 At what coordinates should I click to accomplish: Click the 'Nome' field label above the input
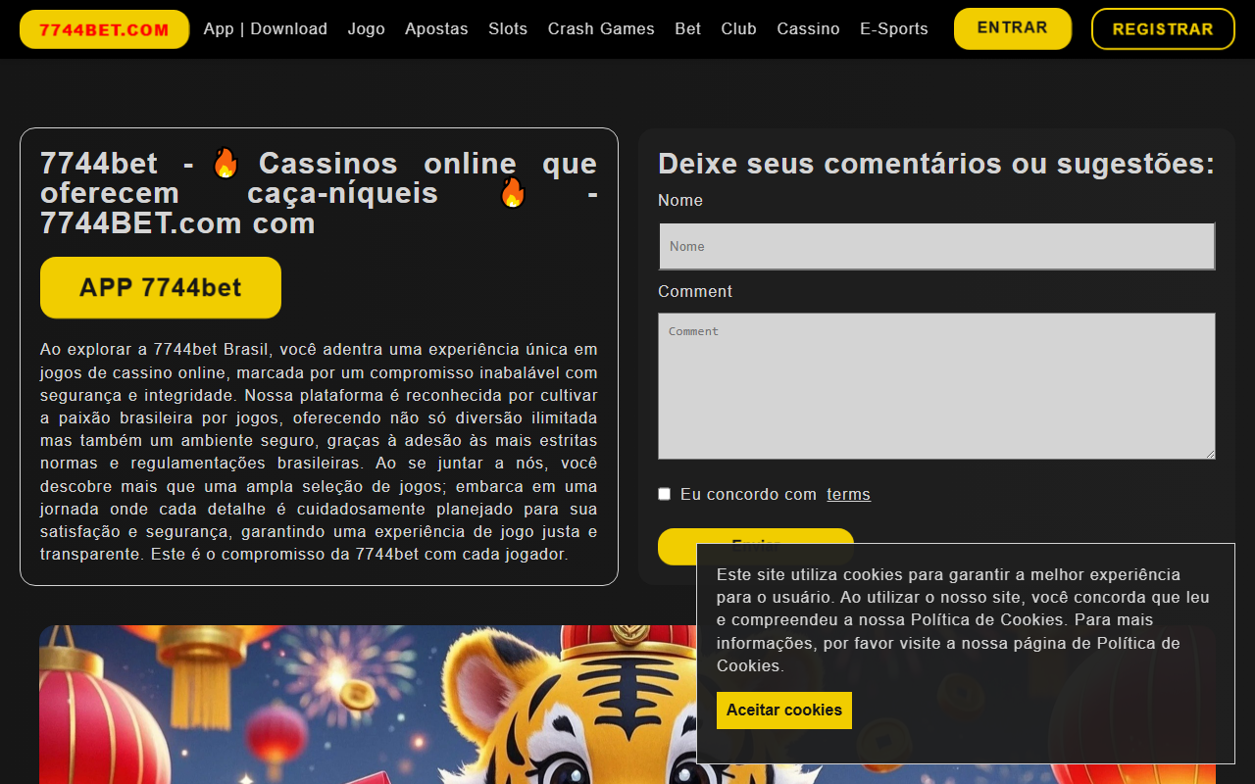(680, 201)
